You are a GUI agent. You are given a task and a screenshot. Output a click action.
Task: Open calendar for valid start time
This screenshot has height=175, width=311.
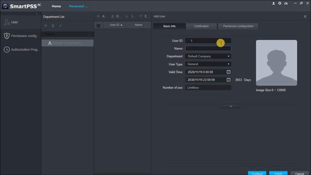228,72
